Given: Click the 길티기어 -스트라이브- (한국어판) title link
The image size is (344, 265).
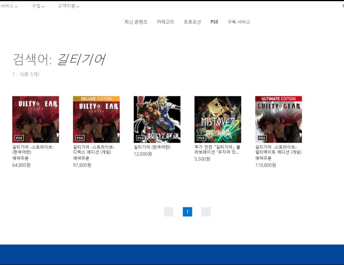Looking at the screenshot, I should click(33, 150).
